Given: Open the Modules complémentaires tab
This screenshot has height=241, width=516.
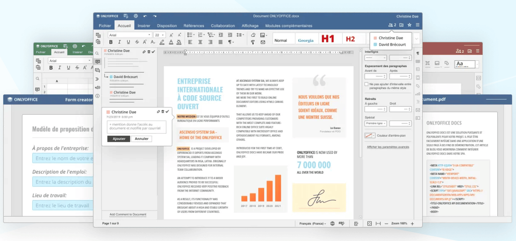Looking at the screenshot, I should [x=289, y=26].
